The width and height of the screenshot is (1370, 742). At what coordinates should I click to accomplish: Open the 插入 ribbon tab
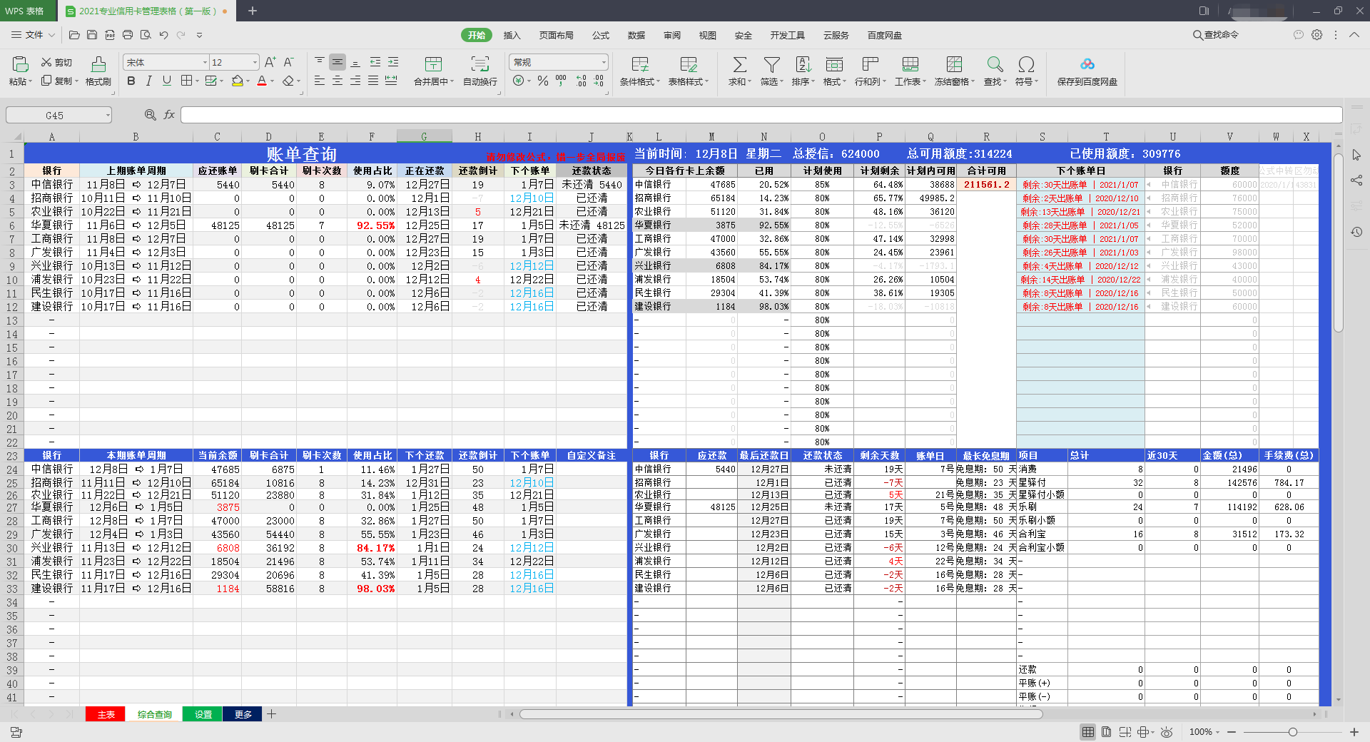click(x=512, y=35)
